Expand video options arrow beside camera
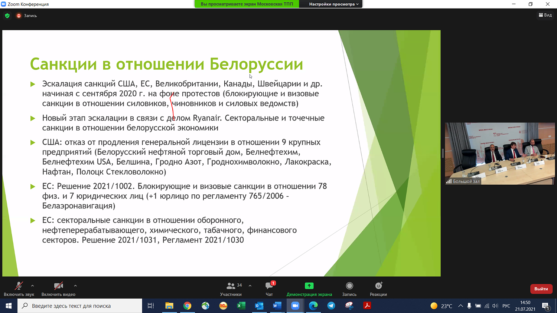557x313 pixels. (75, 286)
